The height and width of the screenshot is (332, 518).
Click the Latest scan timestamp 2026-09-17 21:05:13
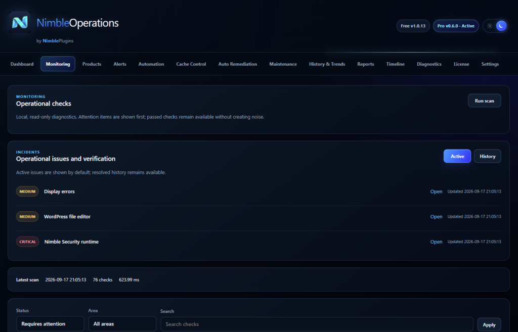(66, 279)
